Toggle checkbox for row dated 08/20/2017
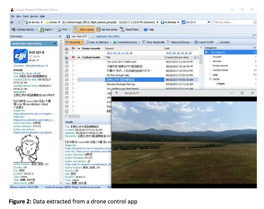The image size is (264, 209). pos(67,71)
